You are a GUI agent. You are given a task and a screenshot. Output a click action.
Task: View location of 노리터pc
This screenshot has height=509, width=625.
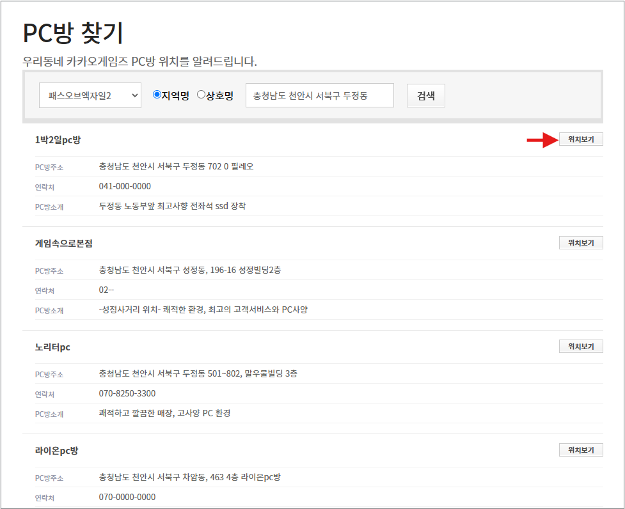coord(581,347)
